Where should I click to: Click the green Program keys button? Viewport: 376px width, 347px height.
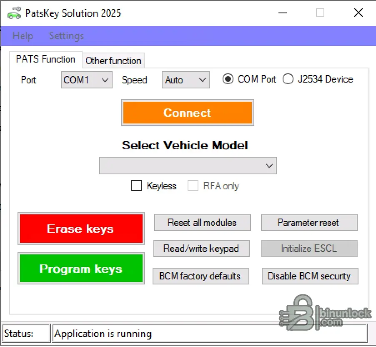coord(81,269)
